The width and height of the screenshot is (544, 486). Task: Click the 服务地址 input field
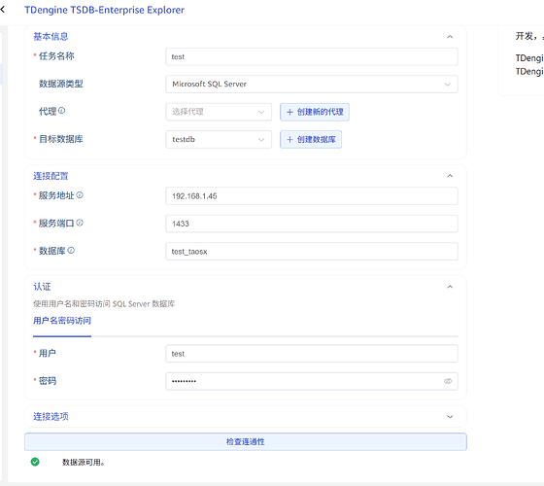pyautogui.click(x=312, y=195)
